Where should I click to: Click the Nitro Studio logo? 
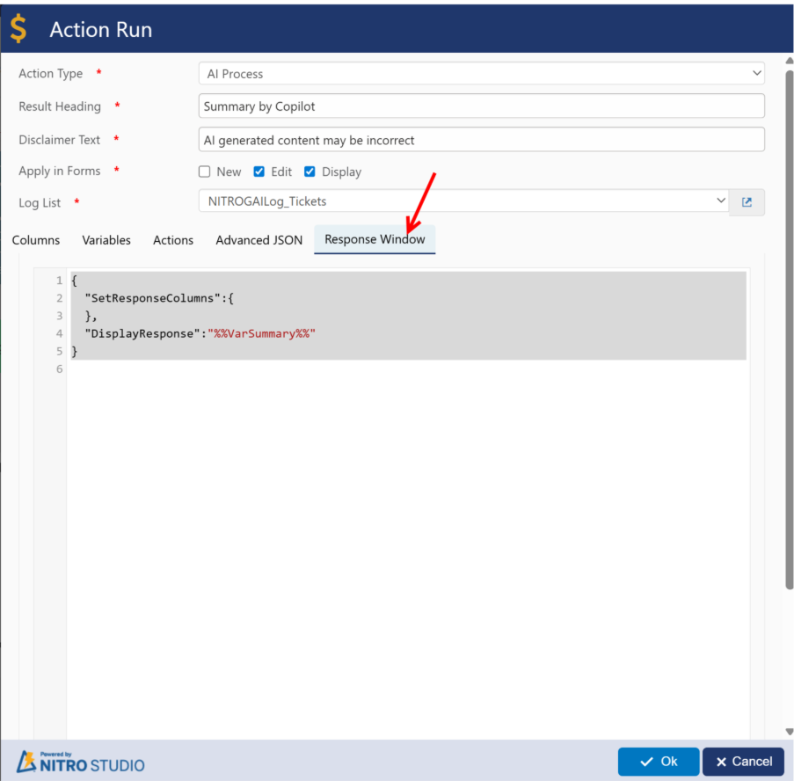click(x=81, y=762)
